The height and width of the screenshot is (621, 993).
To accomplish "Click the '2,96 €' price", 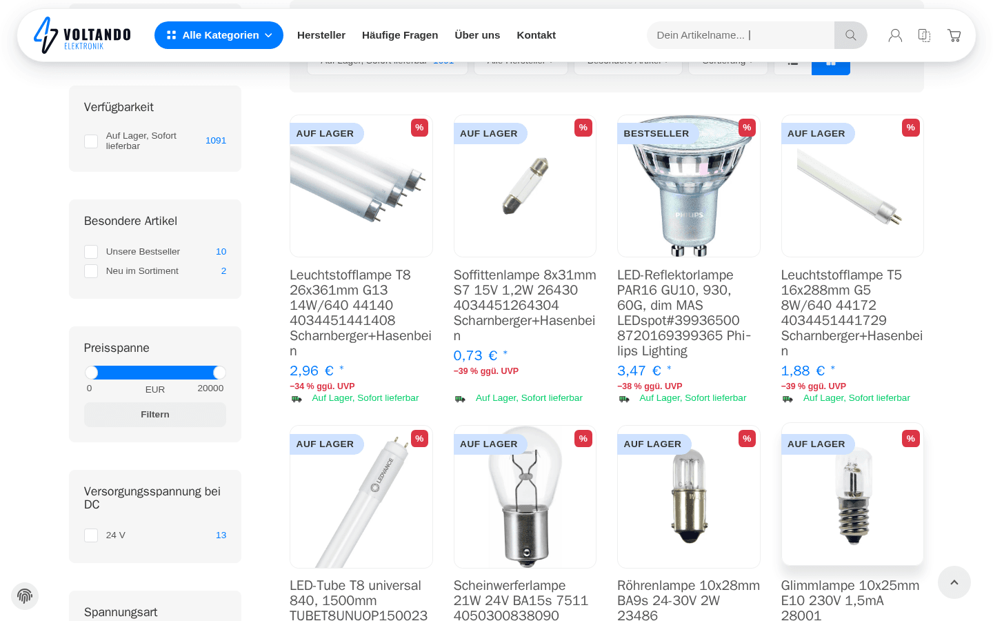I will point(312,371).
